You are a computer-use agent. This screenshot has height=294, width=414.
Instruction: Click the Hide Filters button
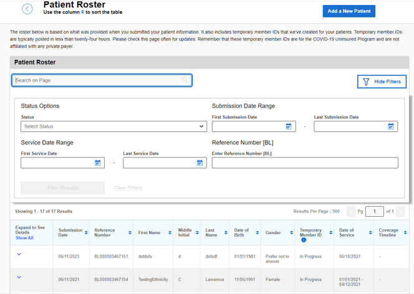click(382, 82)
